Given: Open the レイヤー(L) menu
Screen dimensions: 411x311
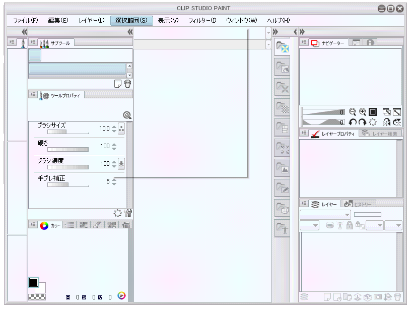Looking at the screenshot, I should coord(92,21).
